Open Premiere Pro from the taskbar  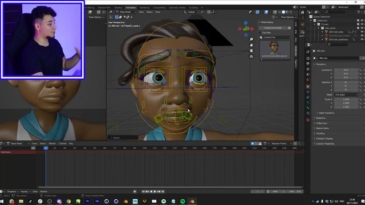[x=87, y=201]
